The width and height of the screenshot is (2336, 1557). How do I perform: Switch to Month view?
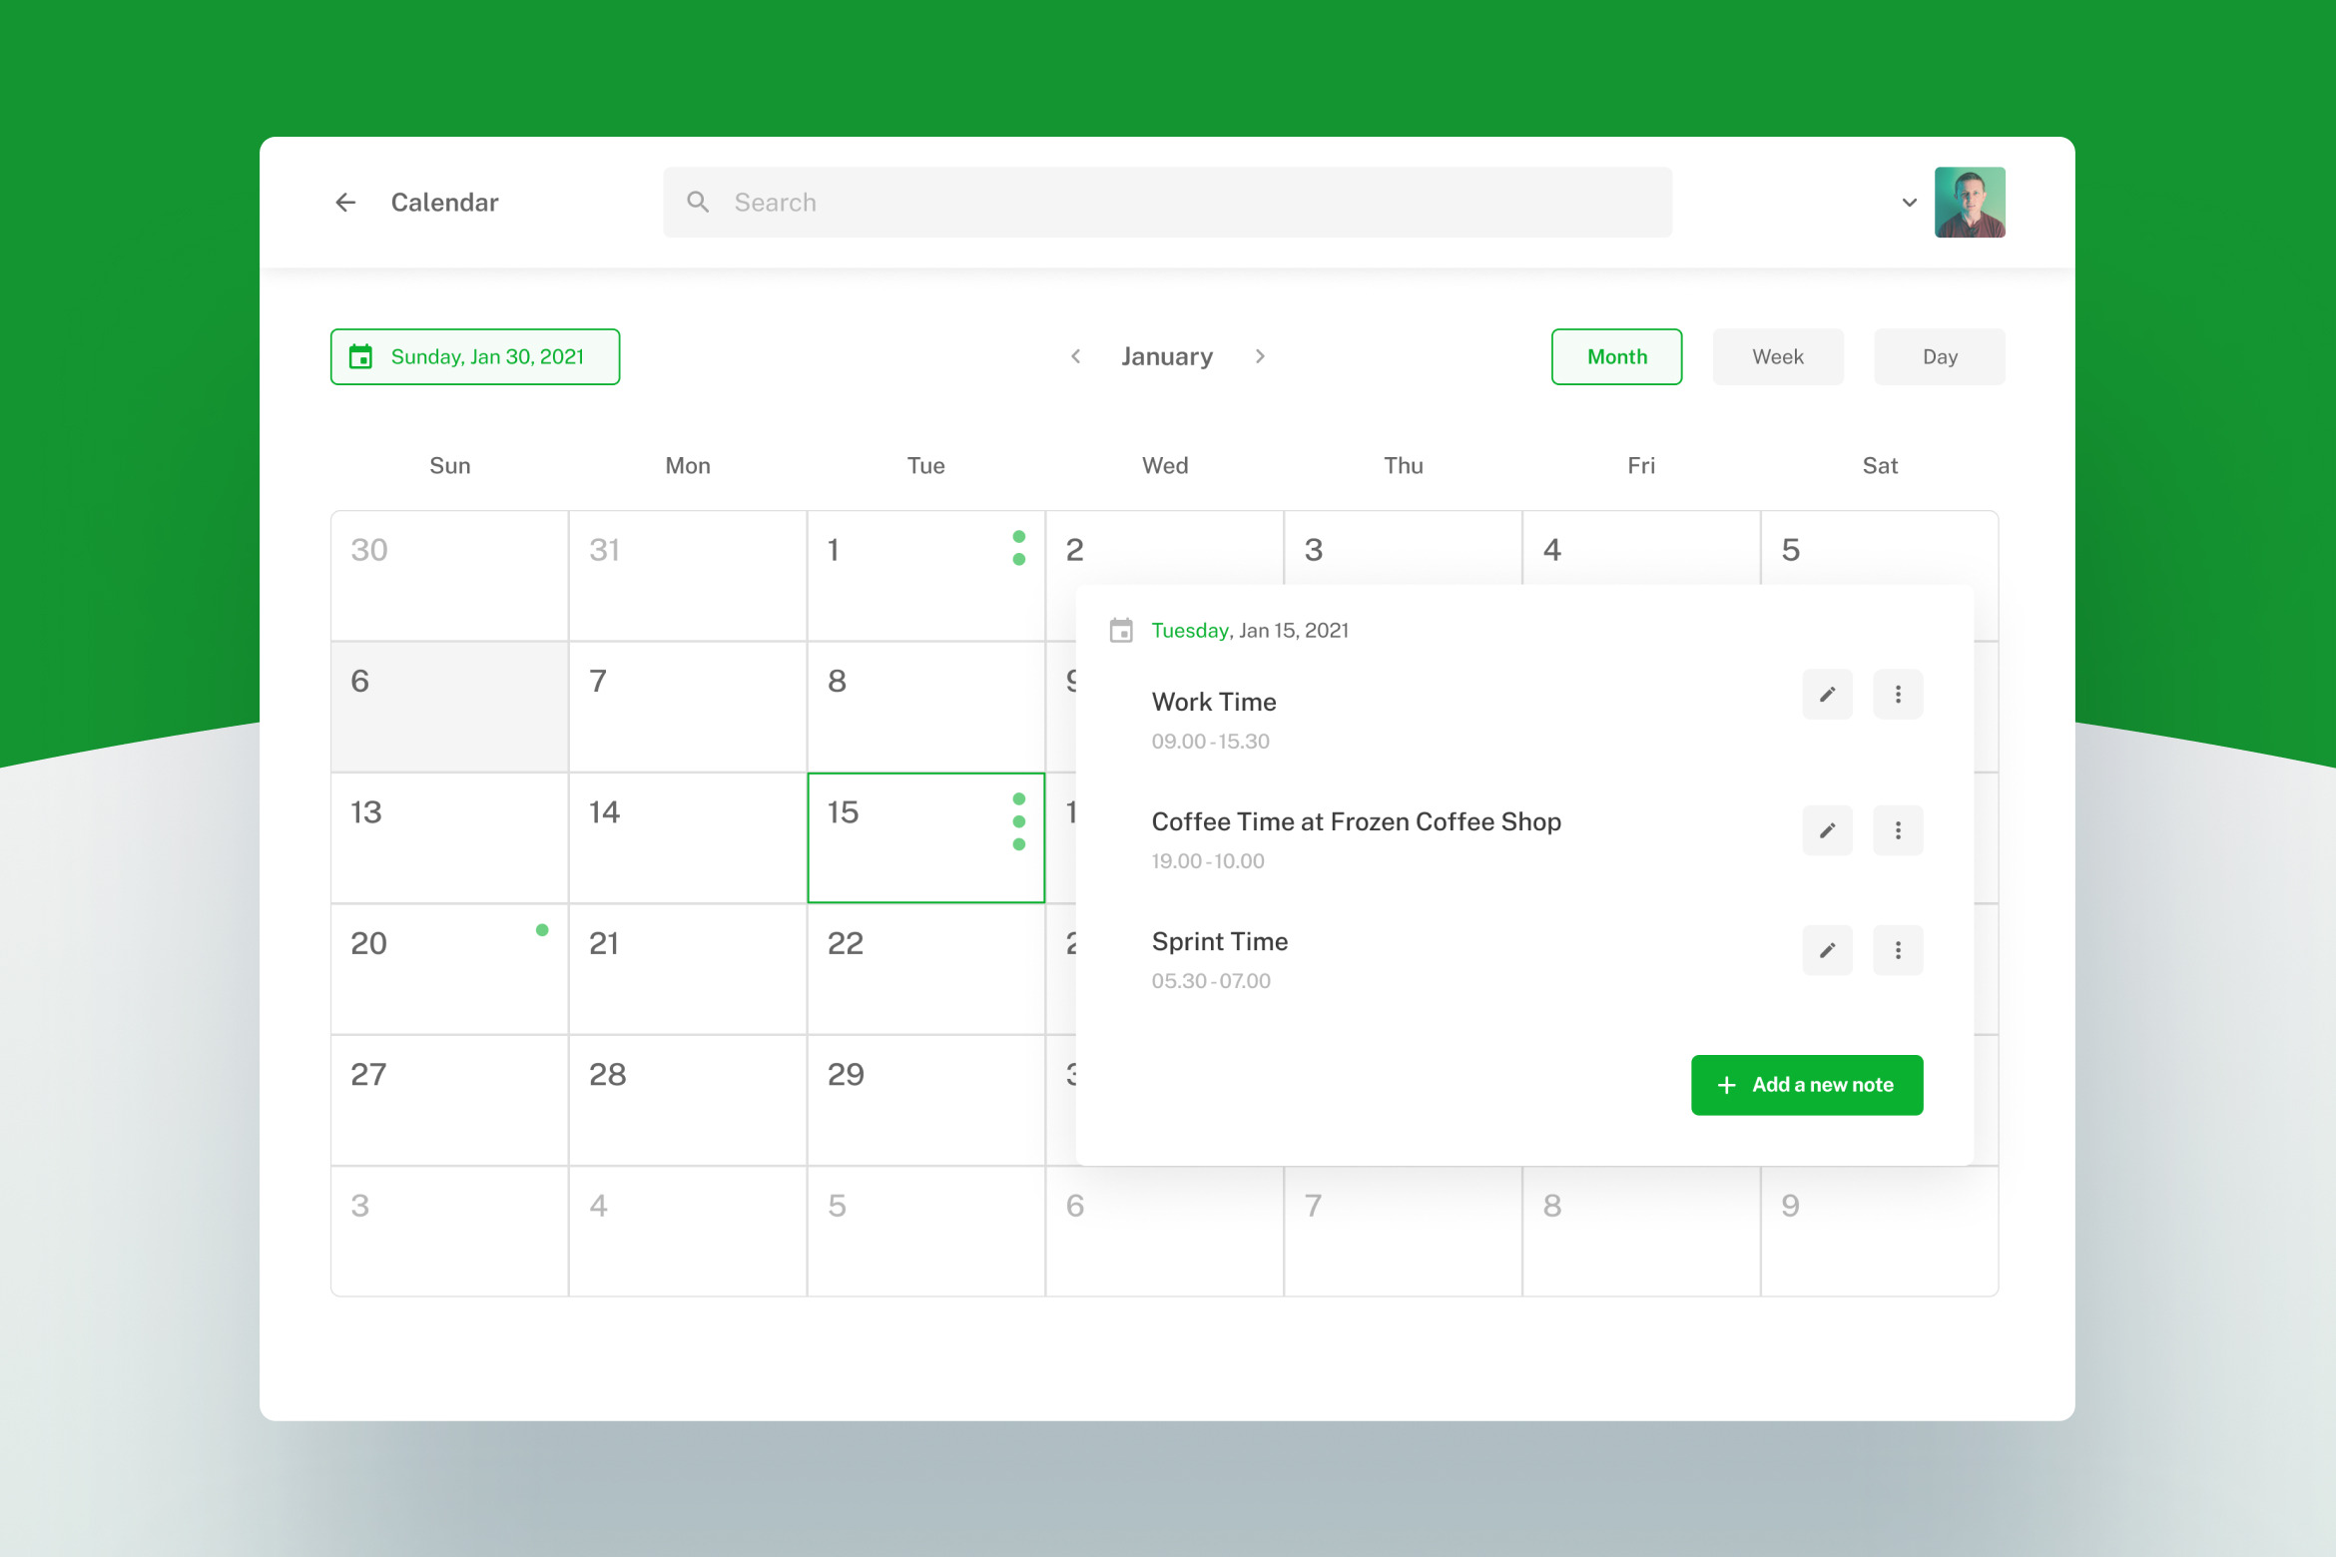click(x=1616, y=356)
